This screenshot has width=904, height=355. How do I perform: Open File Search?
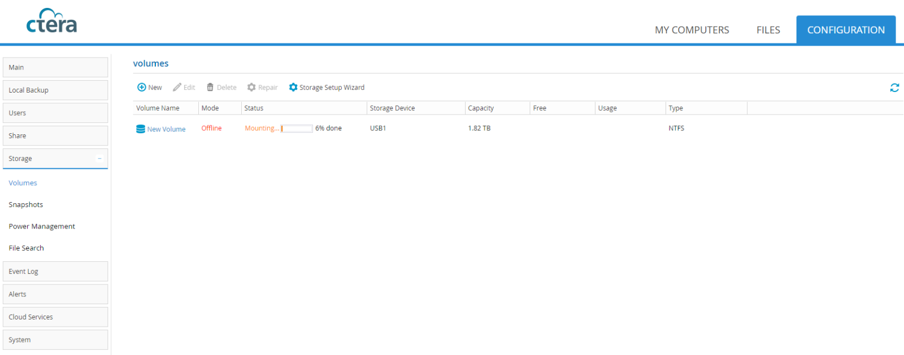pos(26,248)
